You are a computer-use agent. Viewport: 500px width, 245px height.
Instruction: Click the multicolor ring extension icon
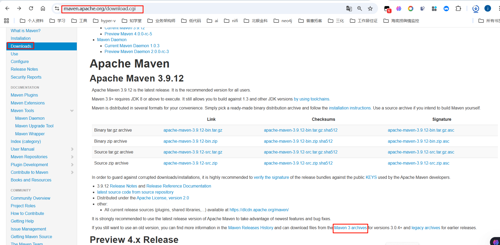(411, 9)
